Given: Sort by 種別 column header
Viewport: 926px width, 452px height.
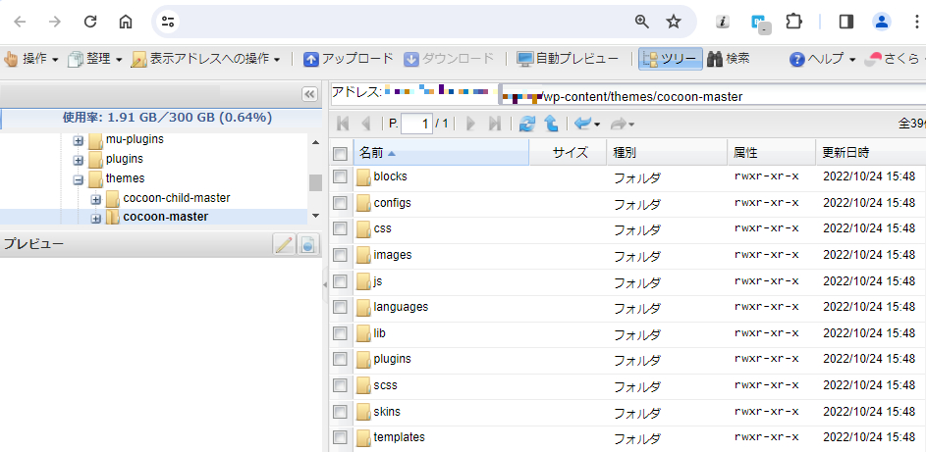Looking at the screenshot, I should point(667,153).
